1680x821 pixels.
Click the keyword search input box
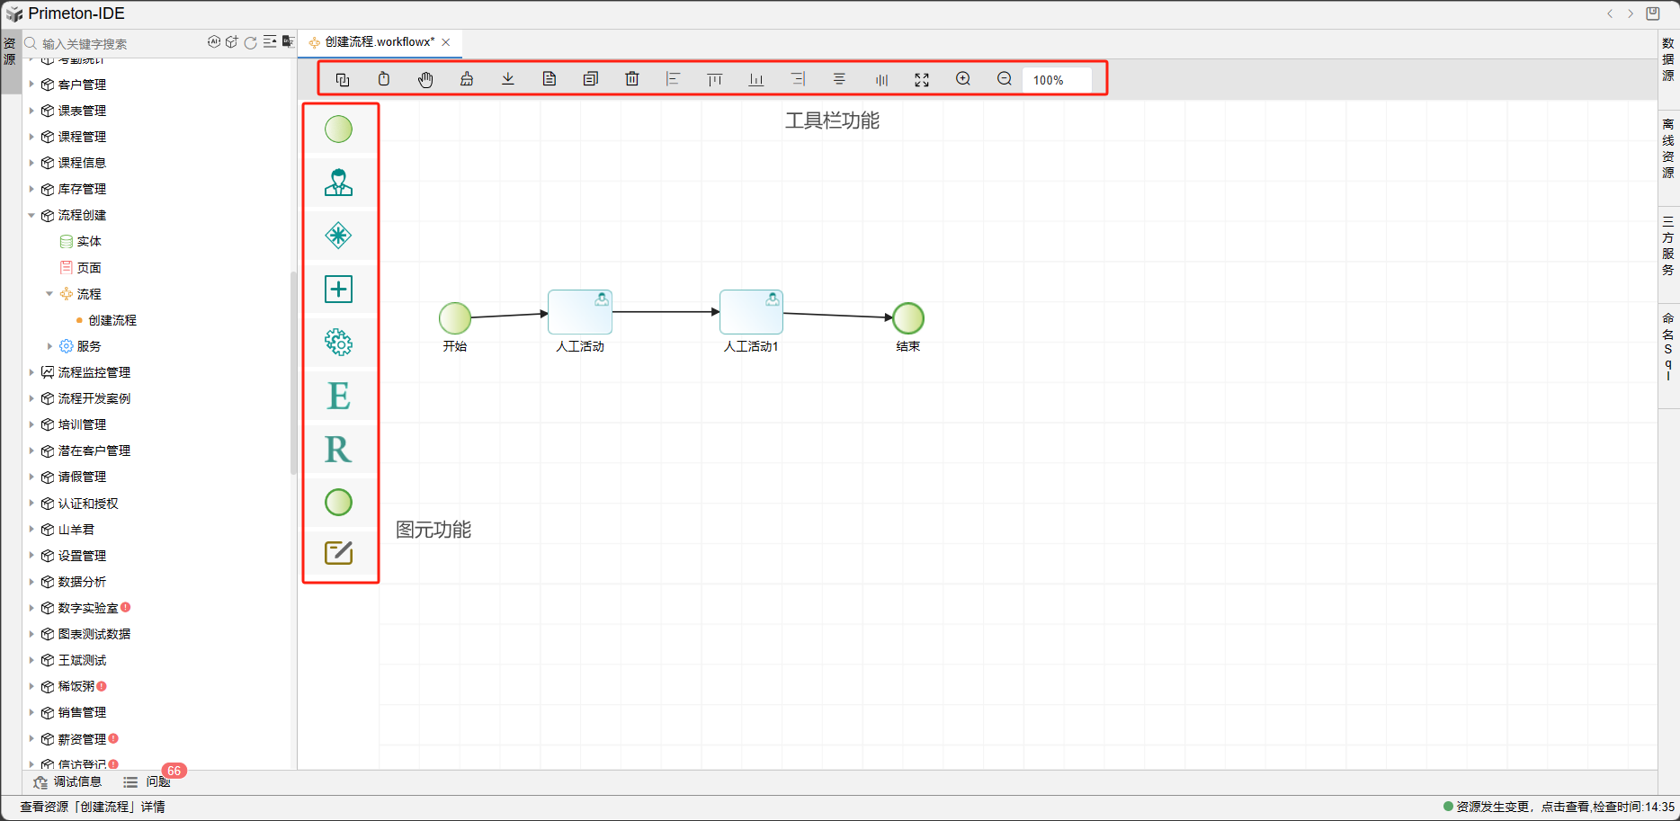point(117,43)
